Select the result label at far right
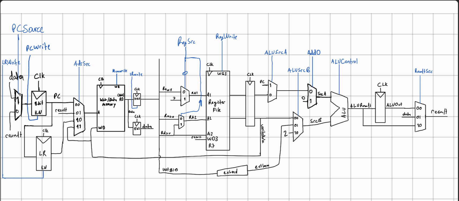This screenshot has width=459, height=201. click(x=439, y=111)
